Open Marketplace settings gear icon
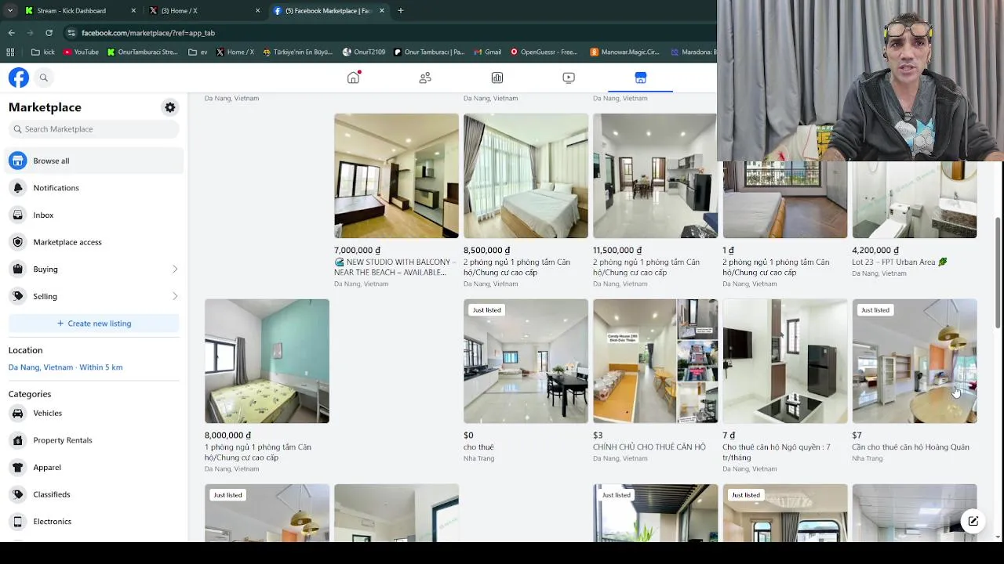The image size is (1004, 564). (170, 107)
